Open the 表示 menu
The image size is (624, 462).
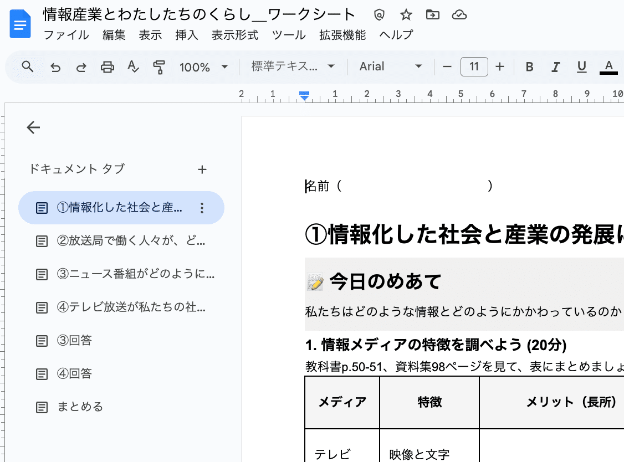[150, 35]
